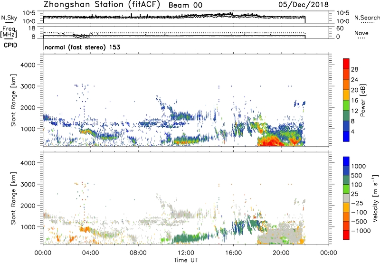
Task: Click the '2000' tick on the velocity panel
Action: pyautogui.click(x=28, y=206)
